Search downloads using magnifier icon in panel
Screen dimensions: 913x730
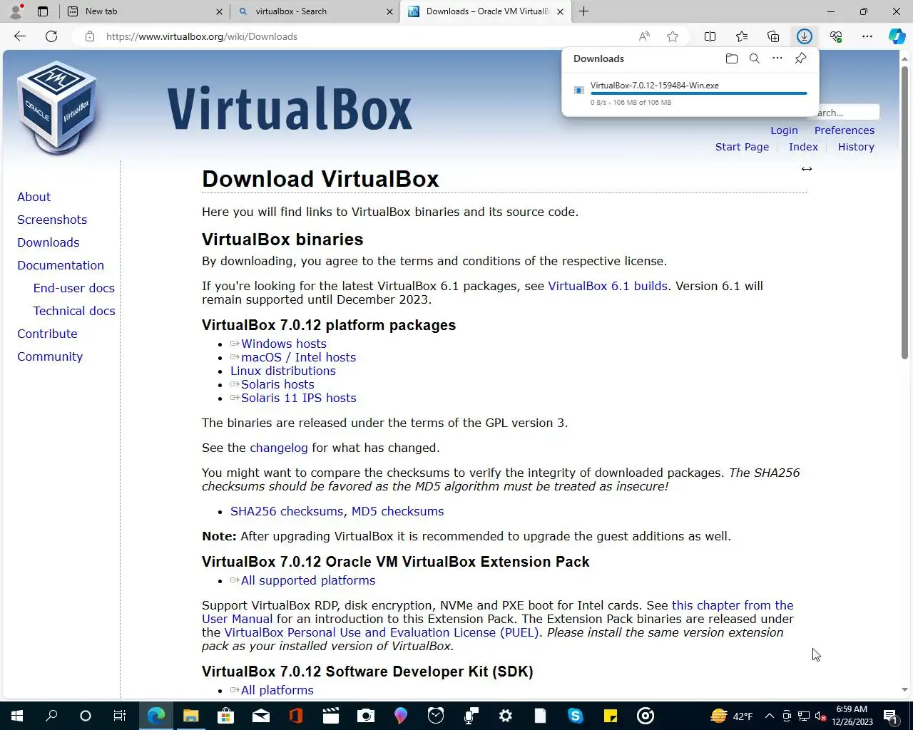[754, 58]
